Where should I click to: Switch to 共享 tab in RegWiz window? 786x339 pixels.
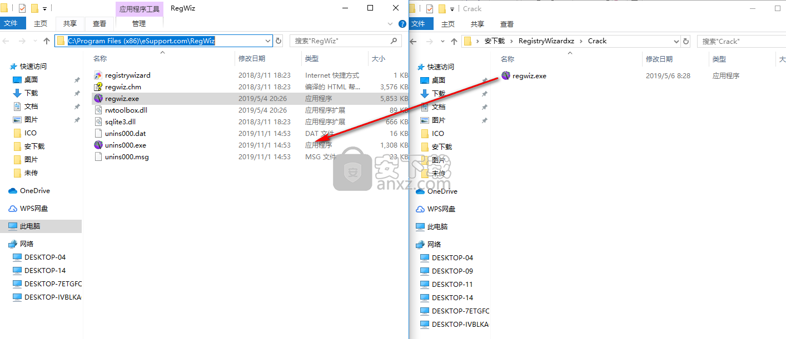coord(70,23)
